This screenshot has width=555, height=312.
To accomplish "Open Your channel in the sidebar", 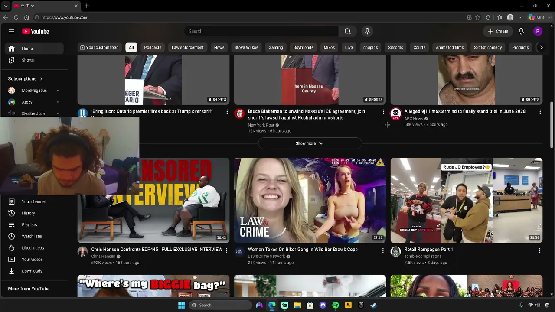I will pyautogui.click(x=33, y=201).
